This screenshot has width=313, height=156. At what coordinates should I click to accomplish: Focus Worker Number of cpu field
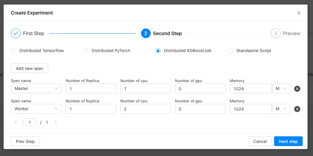click(x=146, y=109)
